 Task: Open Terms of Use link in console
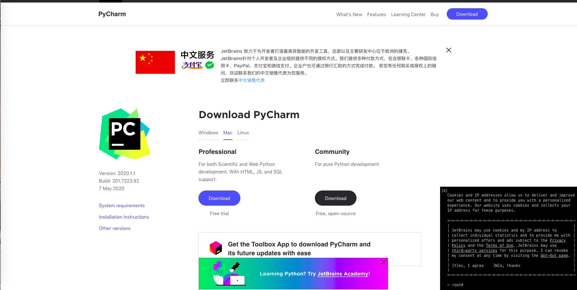pos(499,245)
